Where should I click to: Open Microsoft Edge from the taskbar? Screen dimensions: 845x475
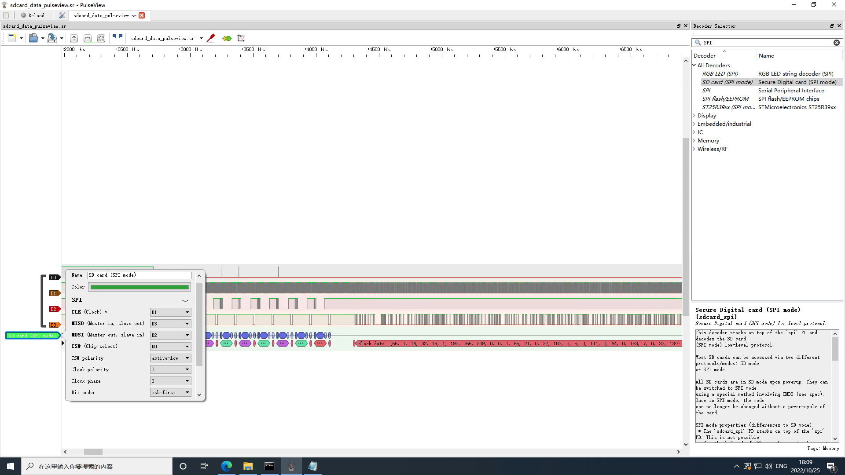[x=227, y=466]
